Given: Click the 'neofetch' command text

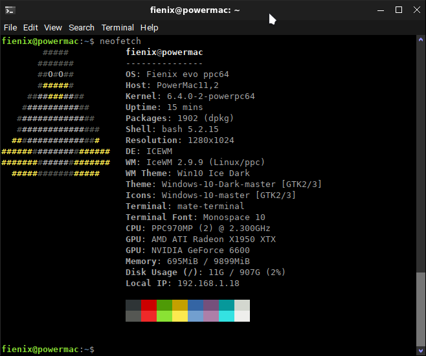Looking at the screenshot, I should pyautogui.click(x=120, y=41).
